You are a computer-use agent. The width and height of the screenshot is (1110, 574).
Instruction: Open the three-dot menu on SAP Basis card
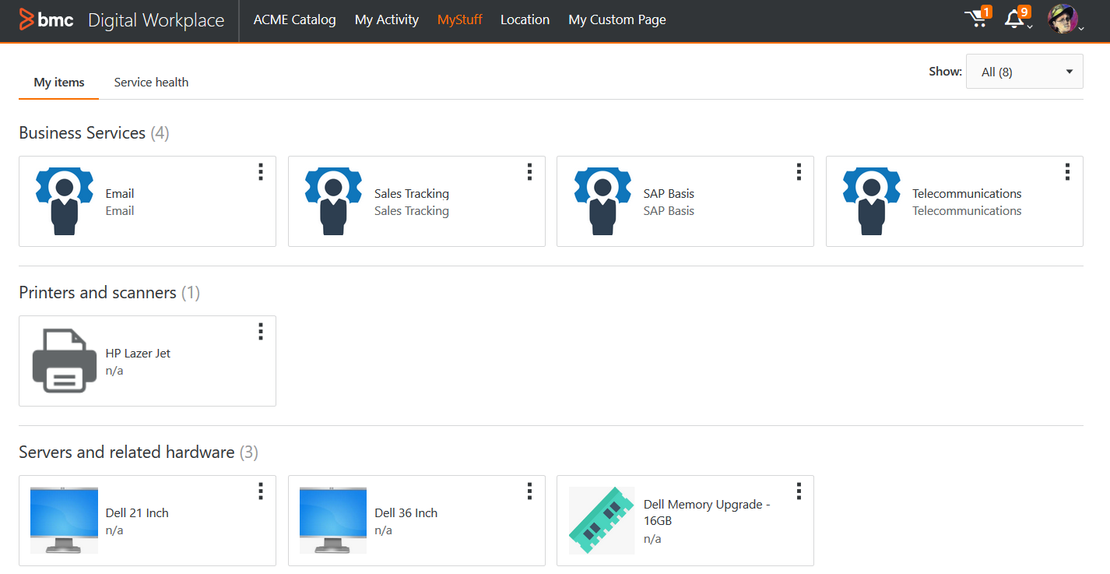point(799,172)
